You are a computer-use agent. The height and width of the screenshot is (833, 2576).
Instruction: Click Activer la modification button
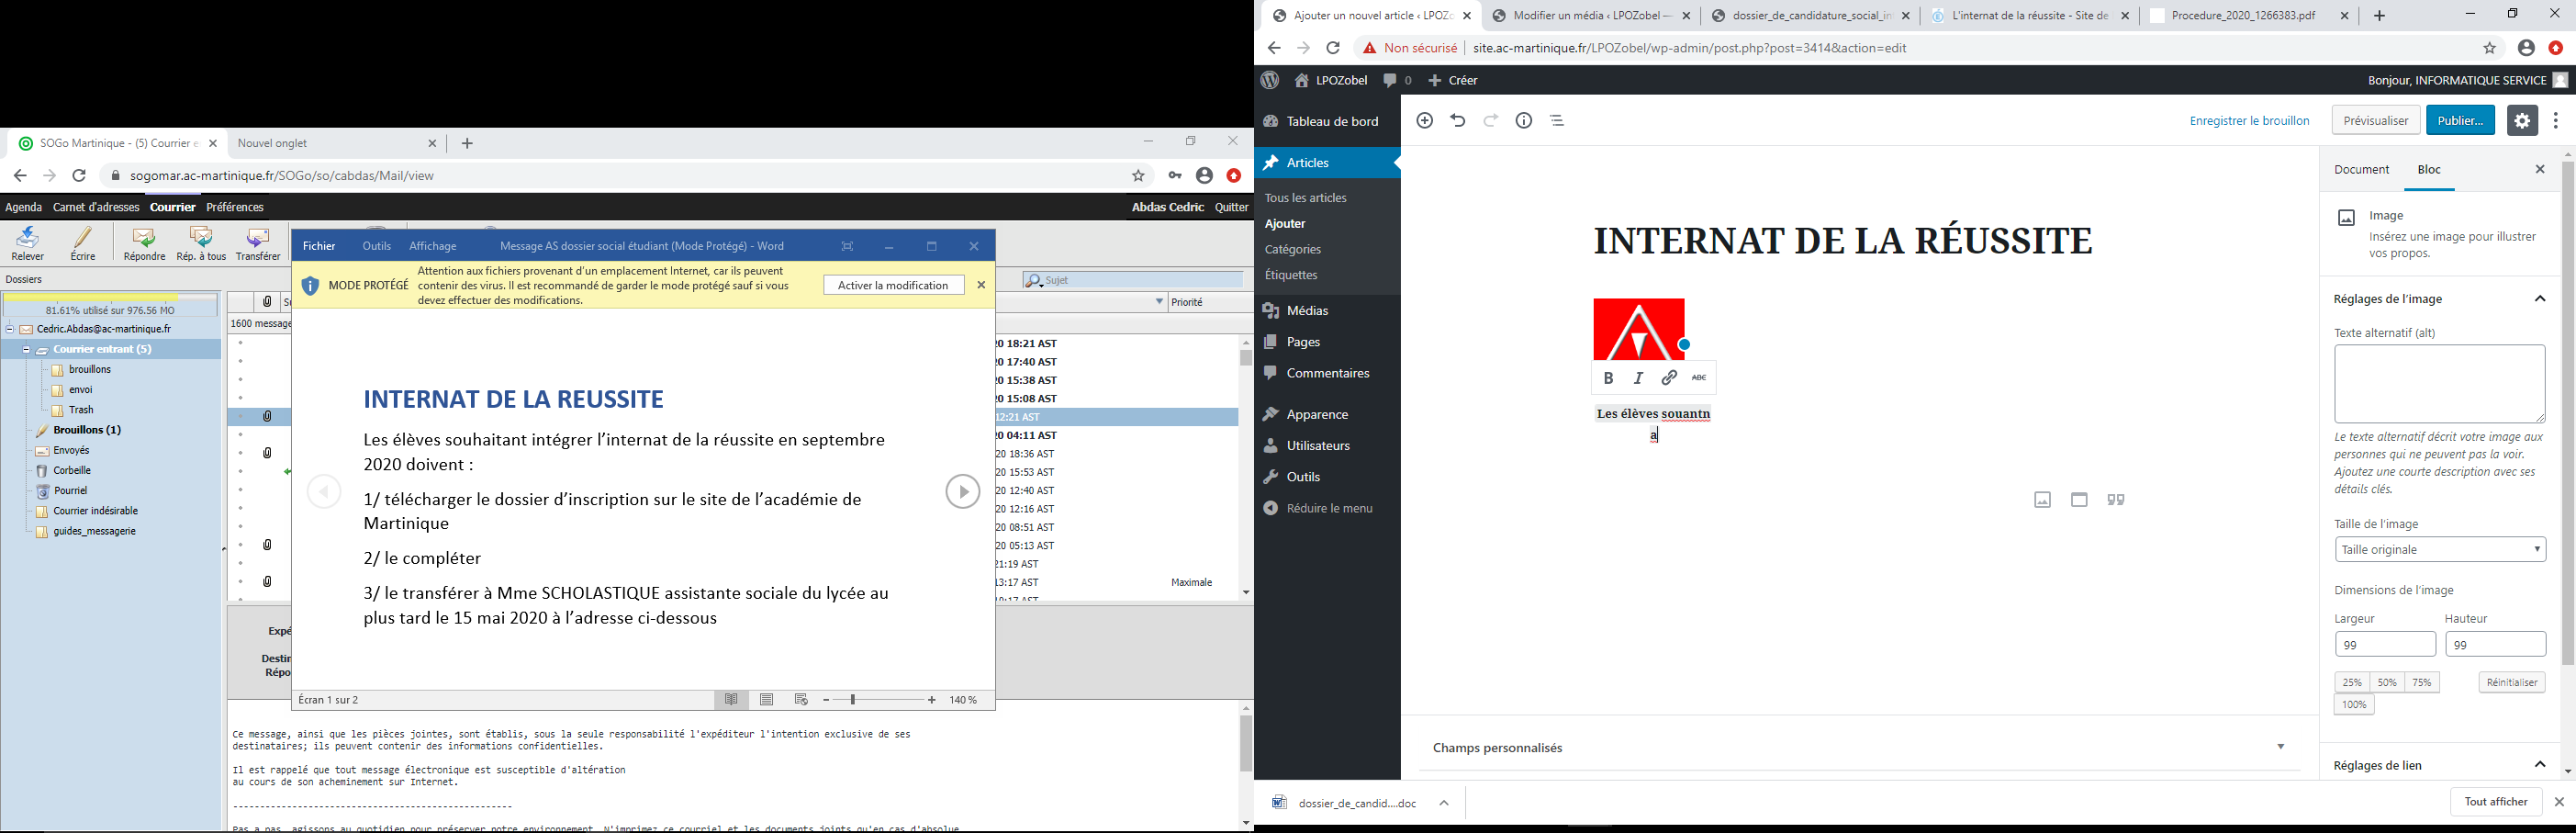pos(893,286)
